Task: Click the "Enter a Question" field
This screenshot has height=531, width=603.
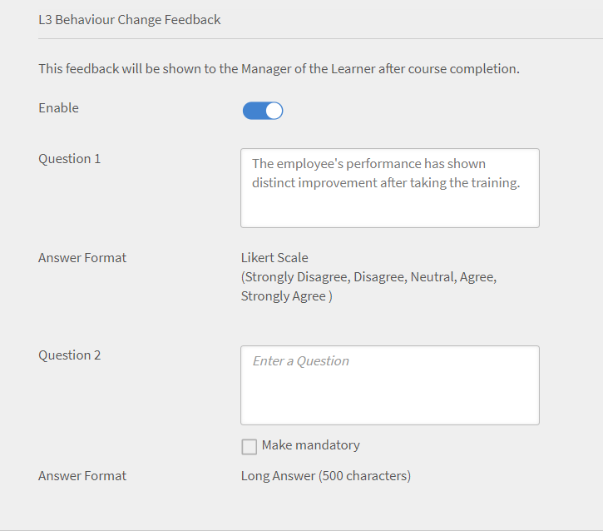Action: pyautogui.click(x=389, y=385)
